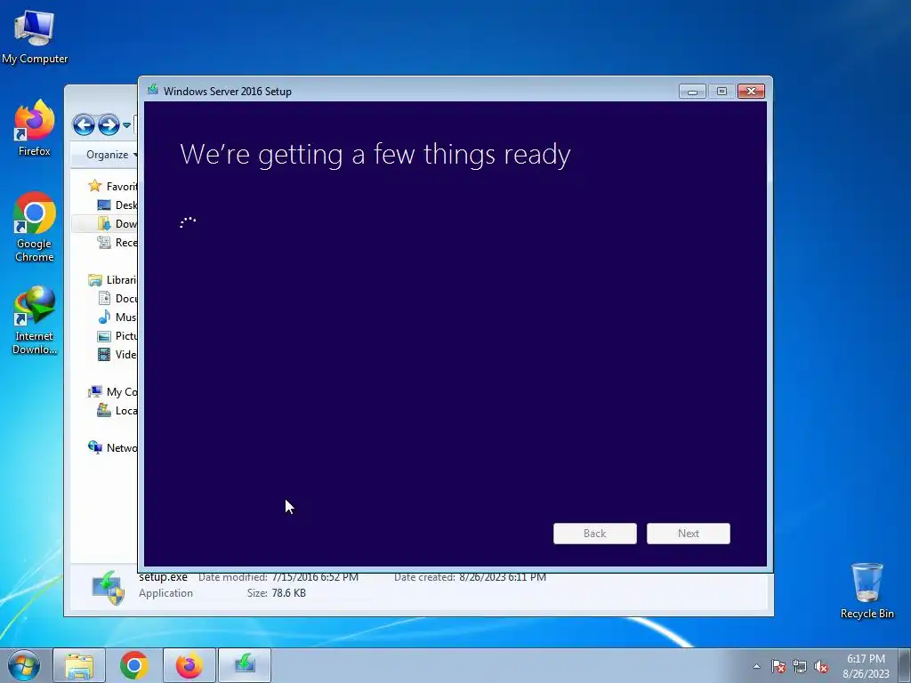Viewport: 911px width, 683px height.
Task: Open the Internet Download Manager desktop icon
Action: coord(35,320)
